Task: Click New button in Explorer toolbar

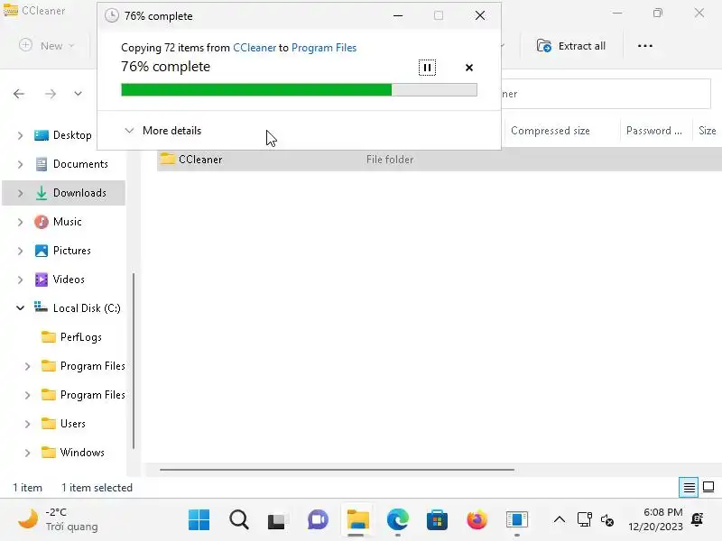Action: click(x=46, y=46)
